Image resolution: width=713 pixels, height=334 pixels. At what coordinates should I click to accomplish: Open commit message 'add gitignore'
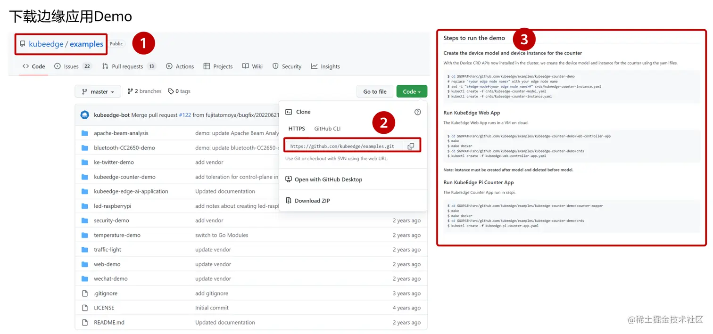[212, 293]
